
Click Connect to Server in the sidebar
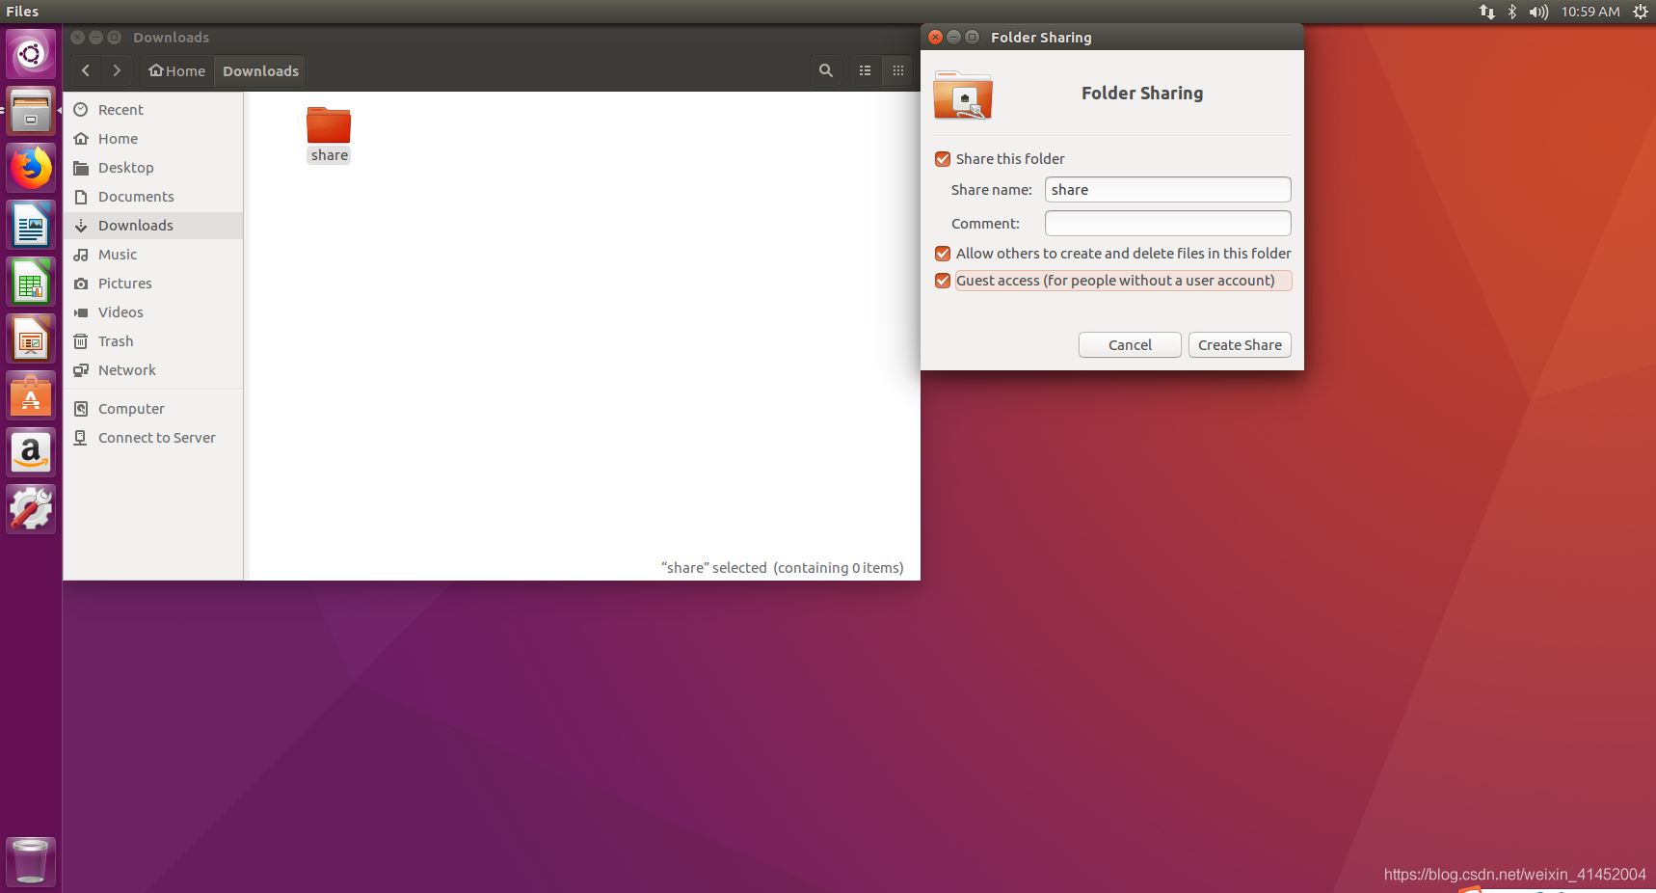[153, 438]
